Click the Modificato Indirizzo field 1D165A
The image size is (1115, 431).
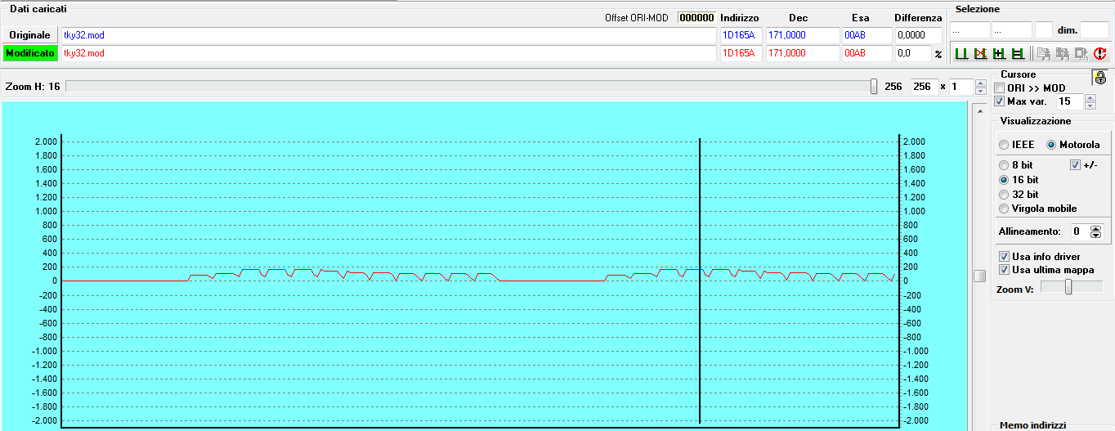click(740, 53)
